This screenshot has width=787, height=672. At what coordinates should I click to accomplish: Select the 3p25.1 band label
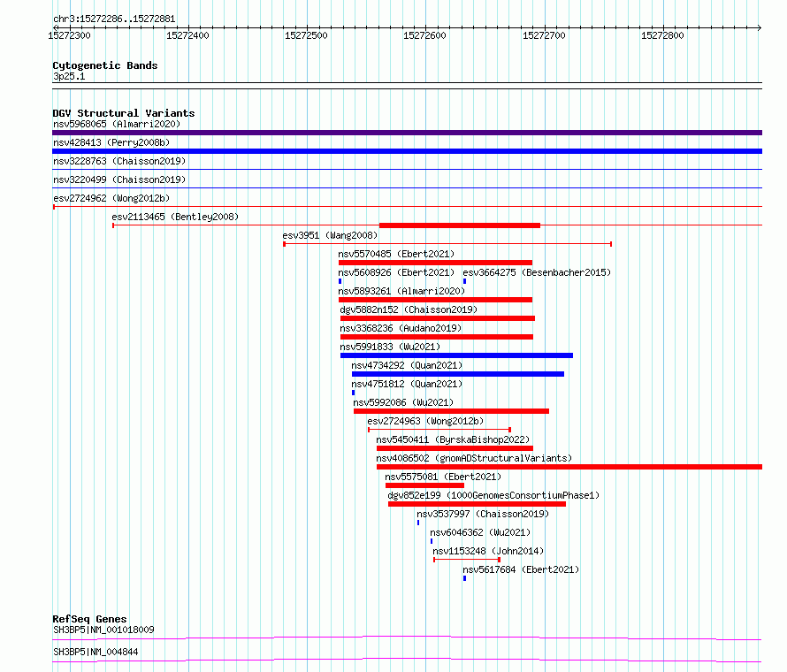coord(69,76)
